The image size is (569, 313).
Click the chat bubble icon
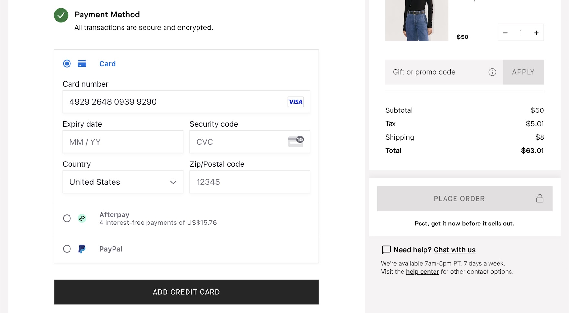tap(386, 250)
